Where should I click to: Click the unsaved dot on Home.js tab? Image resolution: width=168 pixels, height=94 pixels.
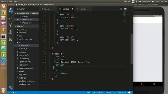point(72,9)
